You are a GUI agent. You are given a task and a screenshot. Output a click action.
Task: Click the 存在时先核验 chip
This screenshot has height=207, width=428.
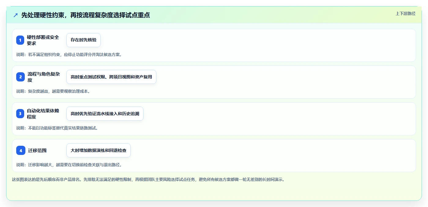(x=84, y=40)
